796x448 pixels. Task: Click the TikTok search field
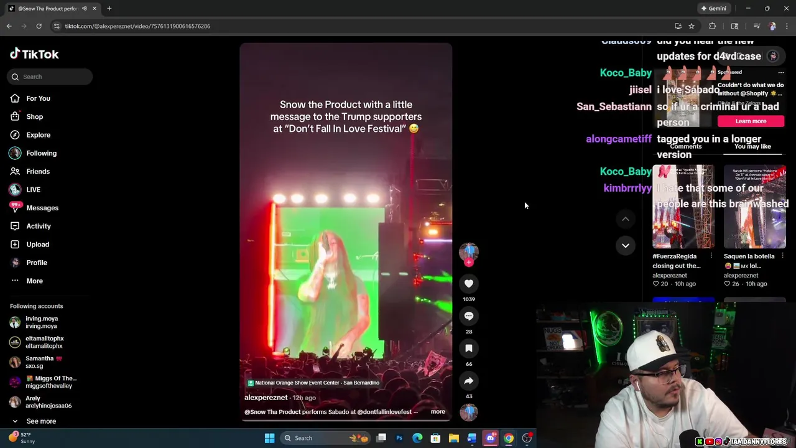[x=50, y=77]
